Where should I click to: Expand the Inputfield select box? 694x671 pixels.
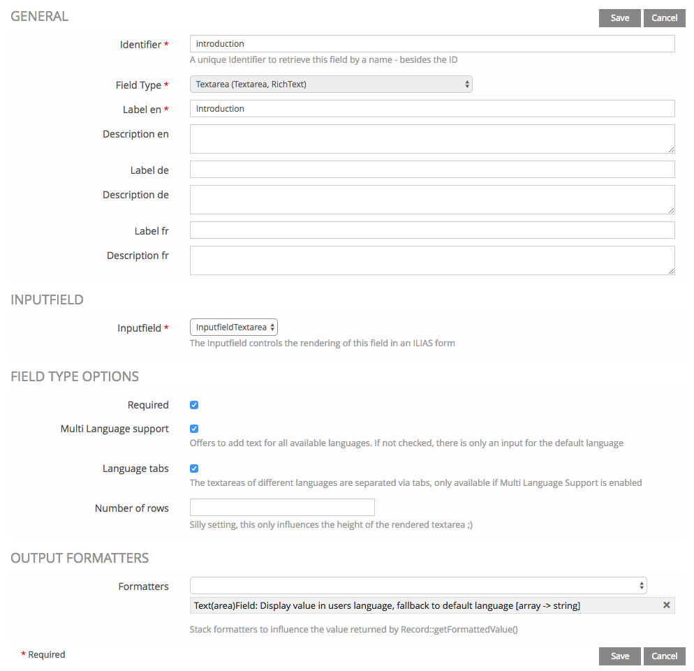(234, 327)
